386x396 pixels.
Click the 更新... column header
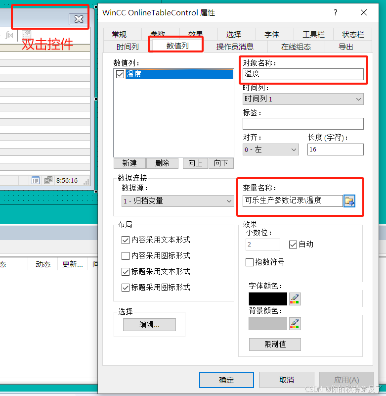(x=73, y=264)
